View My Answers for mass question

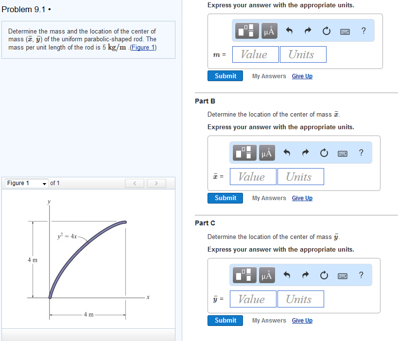269,76
